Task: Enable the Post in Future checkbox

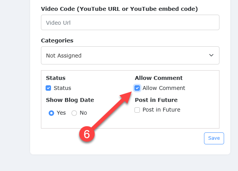Action: coord(137,110)
